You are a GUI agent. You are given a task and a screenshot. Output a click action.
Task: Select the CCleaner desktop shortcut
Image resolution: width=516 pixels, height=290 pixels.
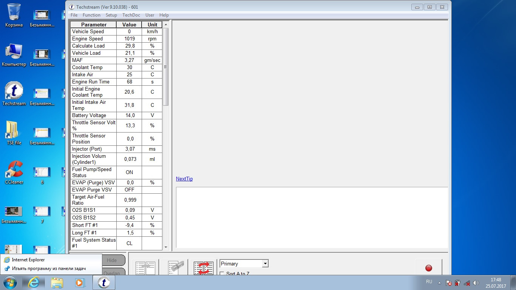tap(14, 173)
